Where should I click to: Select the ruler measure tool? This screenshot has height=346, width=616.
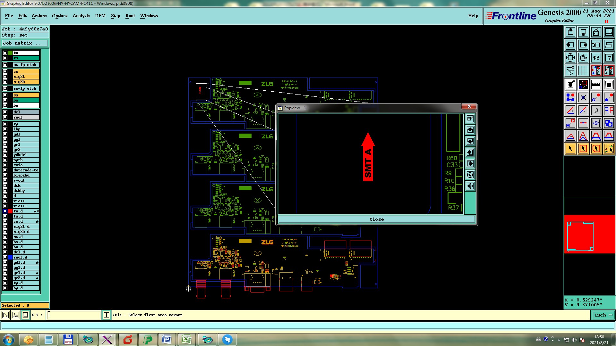(x=596, y=85)
